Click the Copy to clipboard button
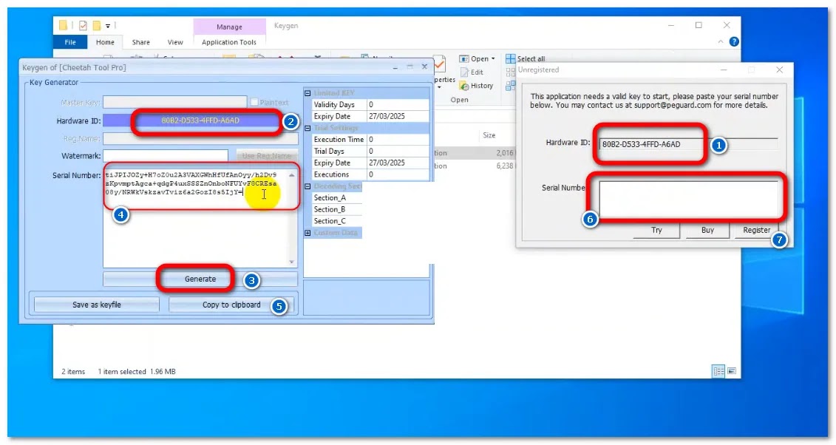 pos(231,305)
